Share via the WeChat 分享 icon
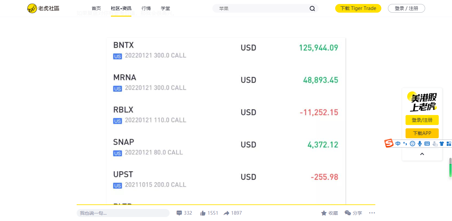This screenshot has height=221, width=452. click(x=348, y=213)
